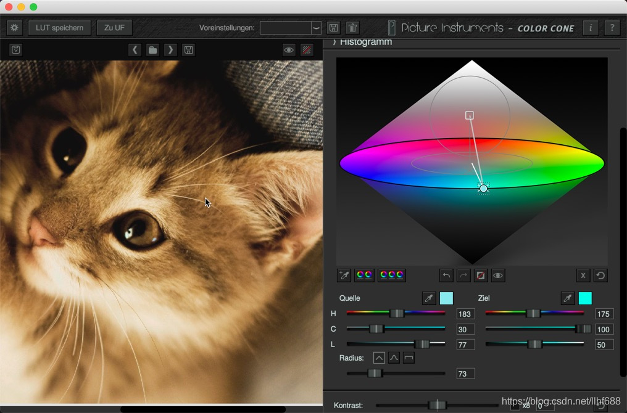Click the Quelle C value field 30
Viewport: 627px width, 413px height.
[465, 329]
